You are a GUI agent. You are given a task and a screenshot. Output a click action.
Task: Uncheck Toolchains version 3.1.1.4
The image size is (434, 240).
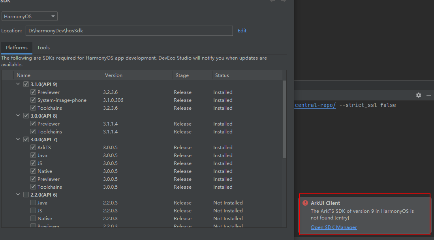click(33, 131)
